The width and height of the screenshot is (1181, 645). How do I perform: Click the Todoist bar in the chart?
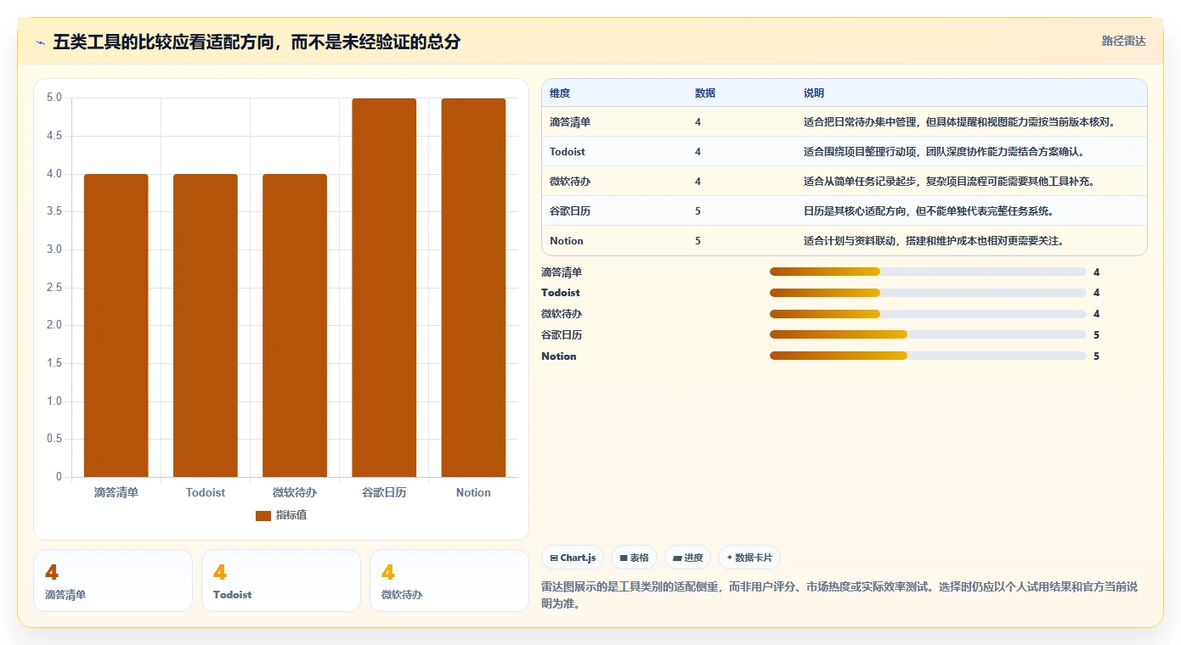click(x=206, y=325)
